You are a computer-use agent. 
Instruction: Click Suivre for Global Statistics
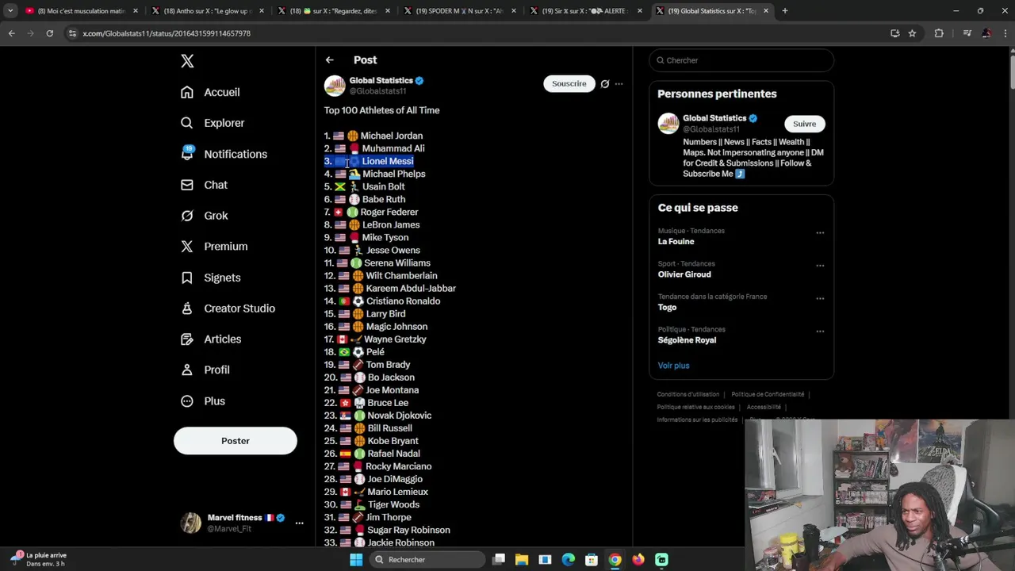click(804, 124)
